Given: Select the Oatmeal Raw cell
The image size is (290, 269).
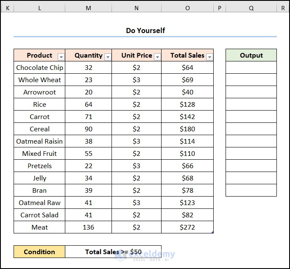Looking at the screenshot, I should pyautogui.click(x=39, y=202).
